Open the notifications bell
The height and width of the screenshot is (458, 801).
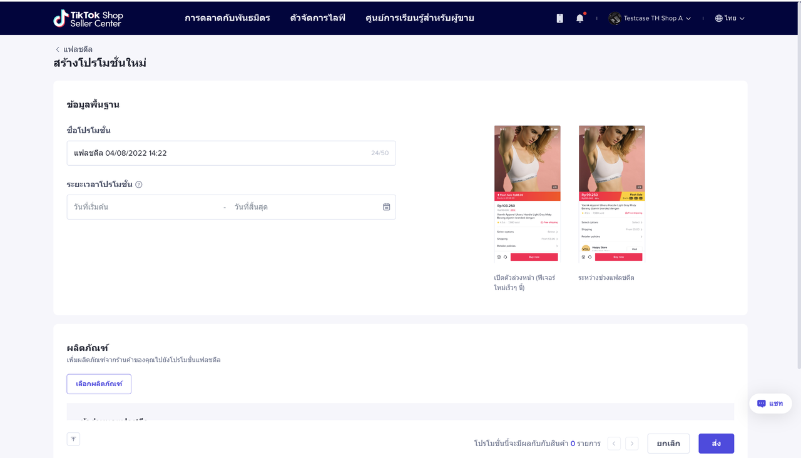(x=579, y=18)
